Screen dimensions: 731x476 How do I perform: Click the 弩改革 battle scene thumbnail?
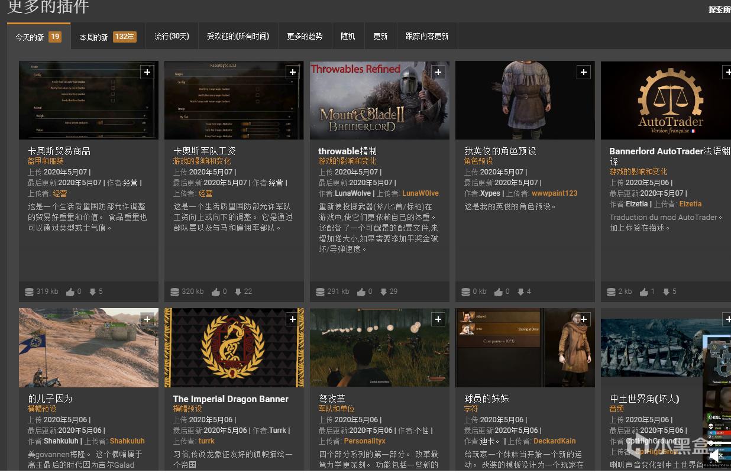[380, 348]
